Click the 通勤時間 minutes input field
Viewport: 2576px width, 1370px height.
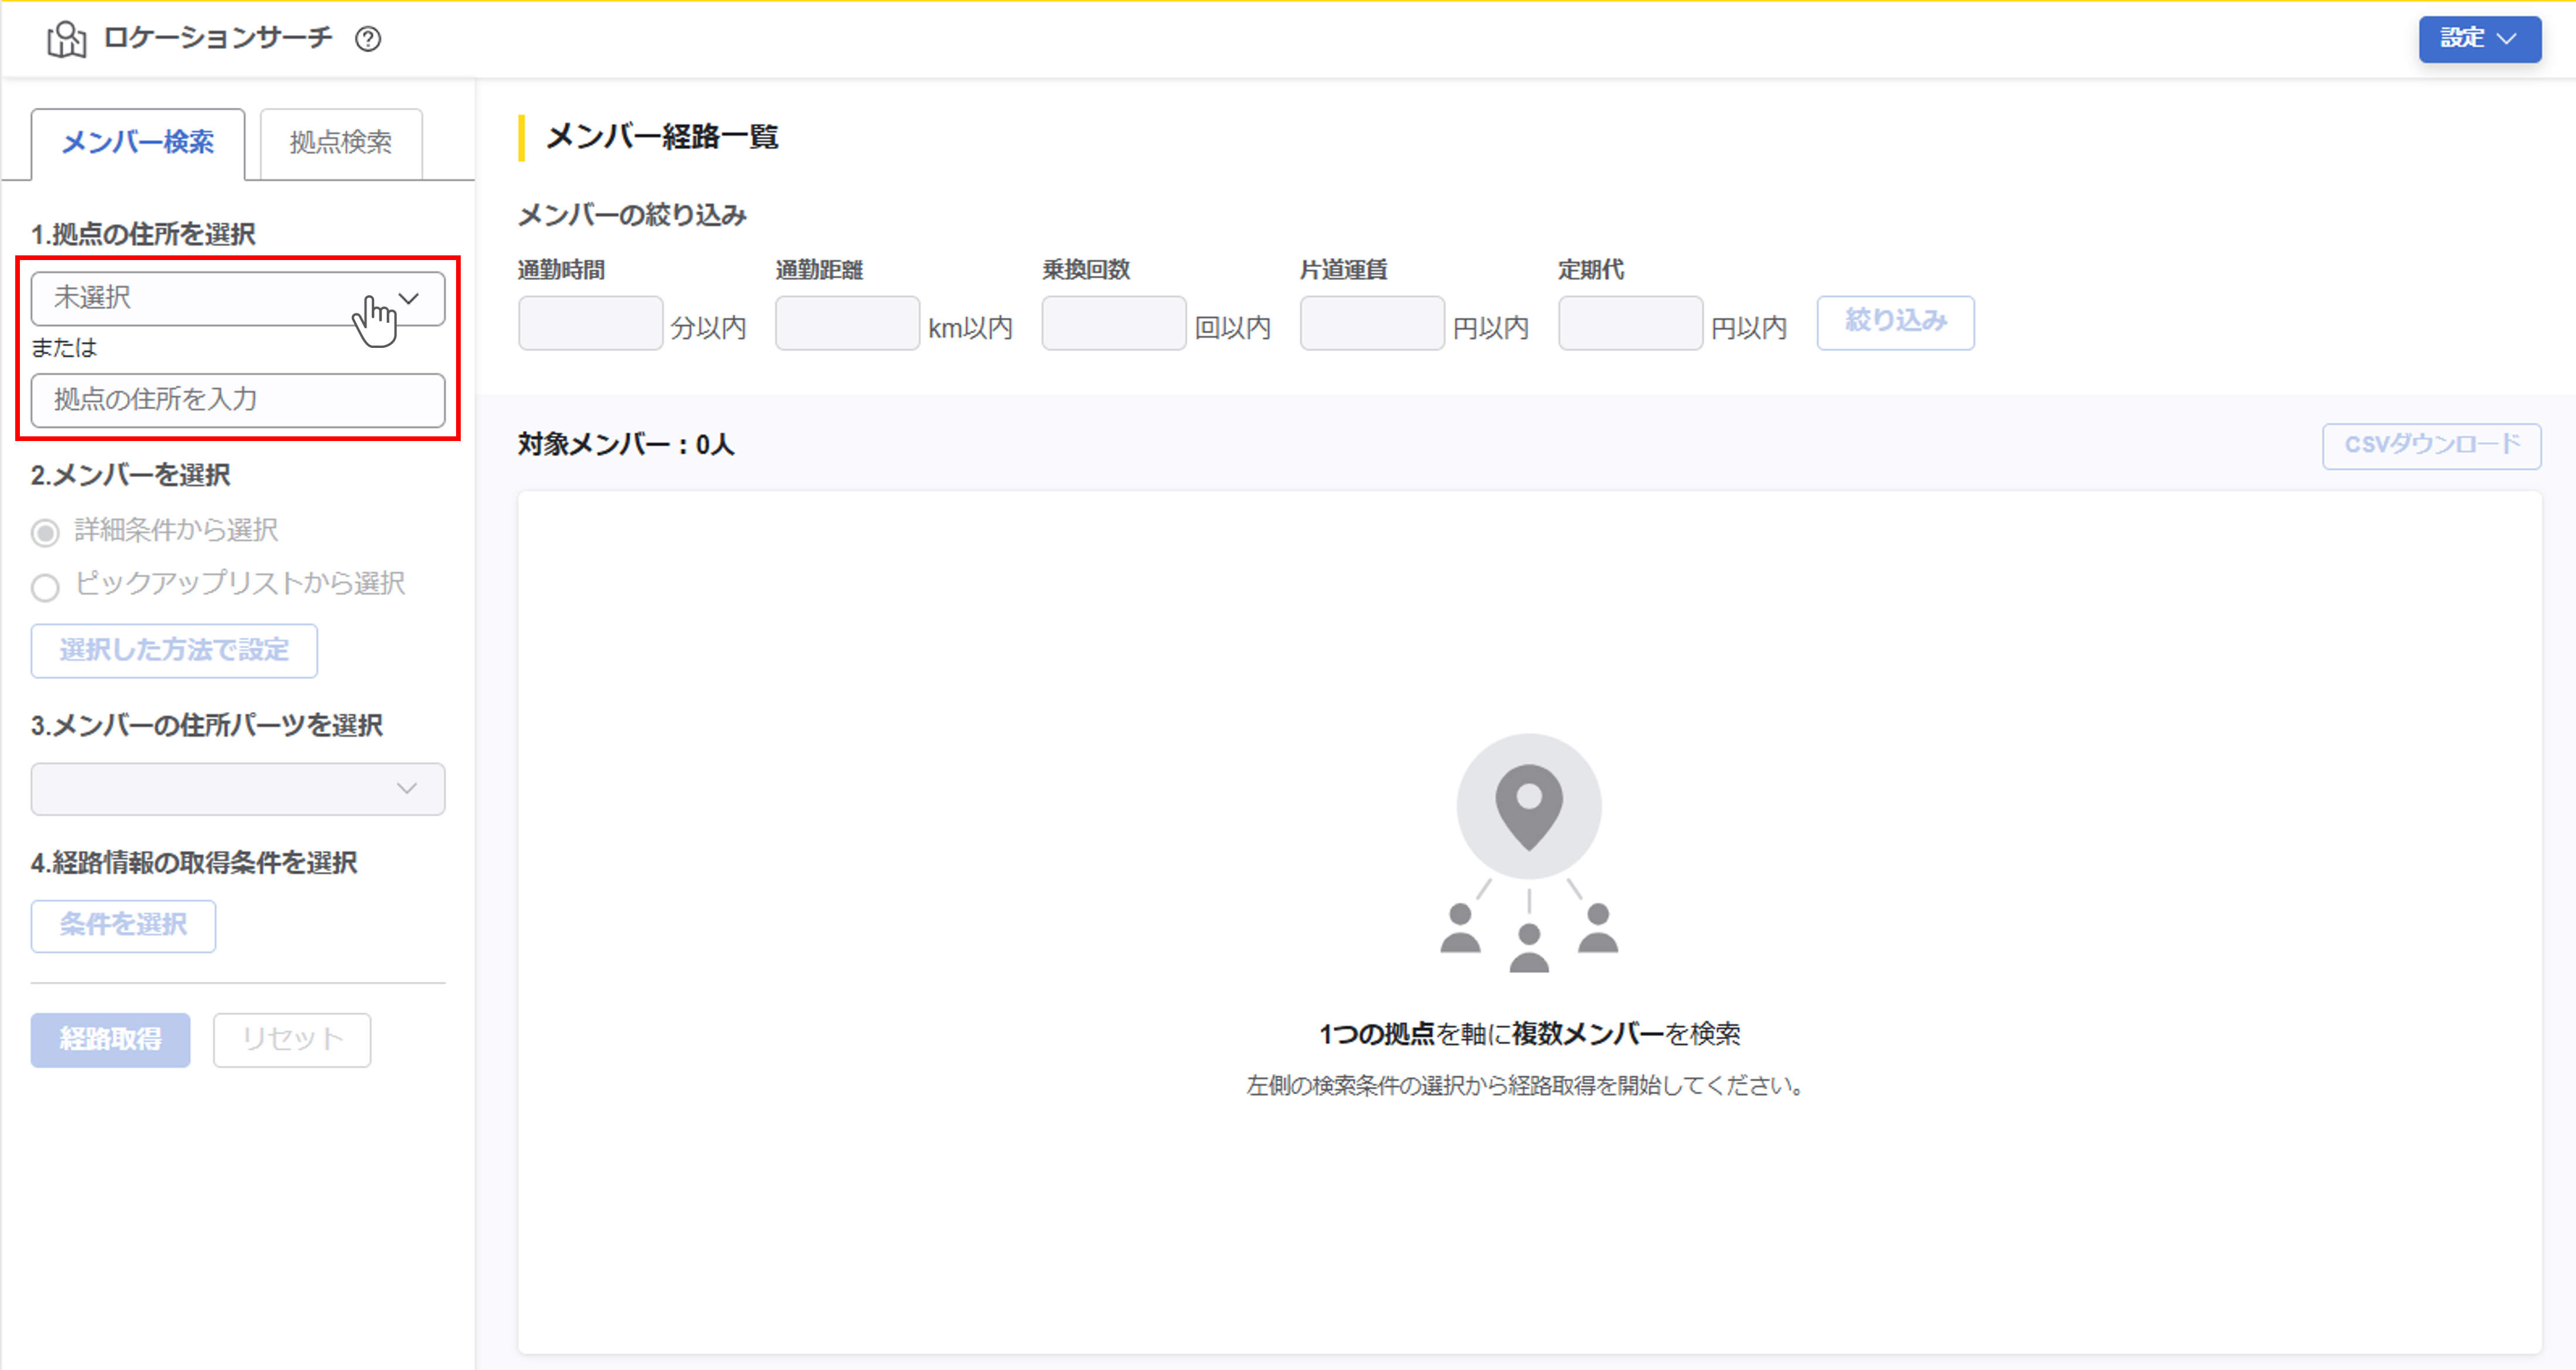pos(590,323)
